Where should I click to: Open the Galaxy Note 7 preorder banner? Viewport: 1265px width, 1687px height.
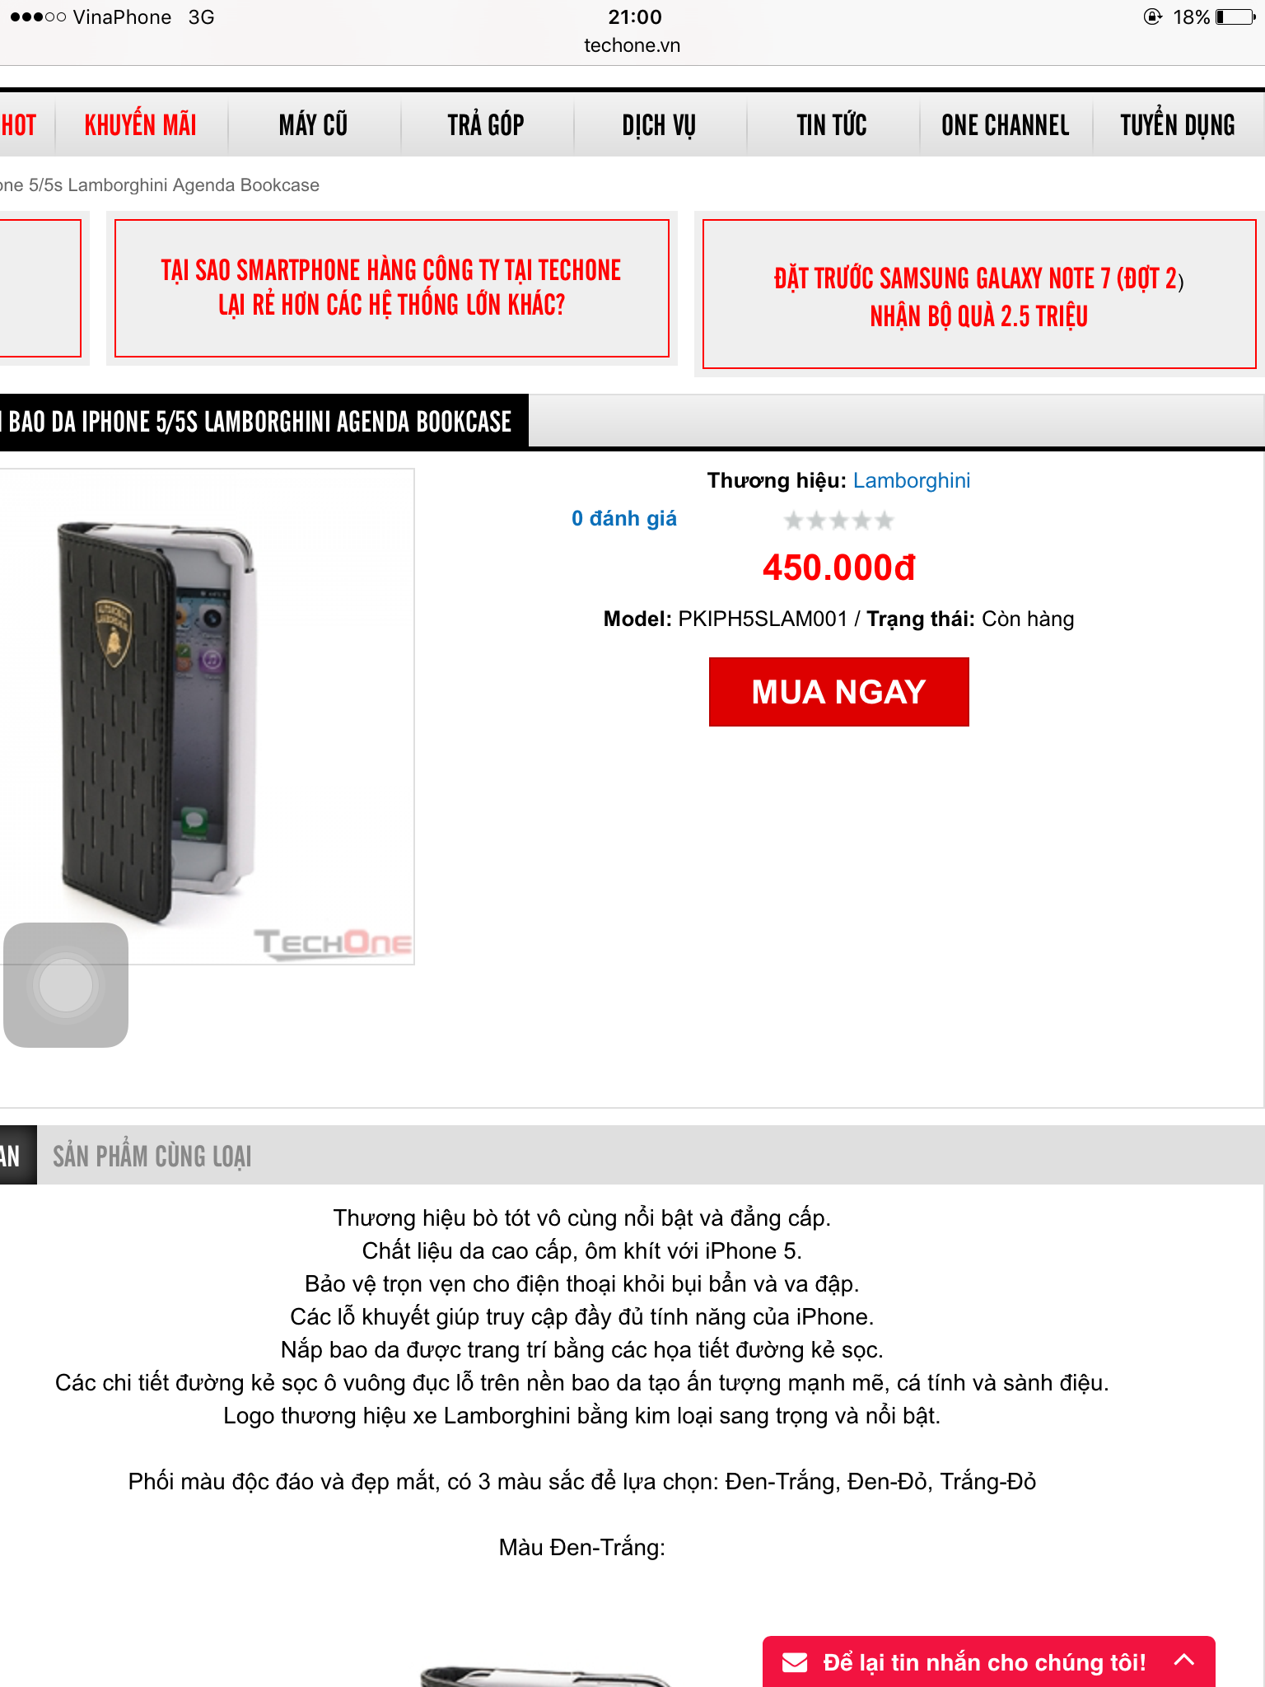coord(978,294)
